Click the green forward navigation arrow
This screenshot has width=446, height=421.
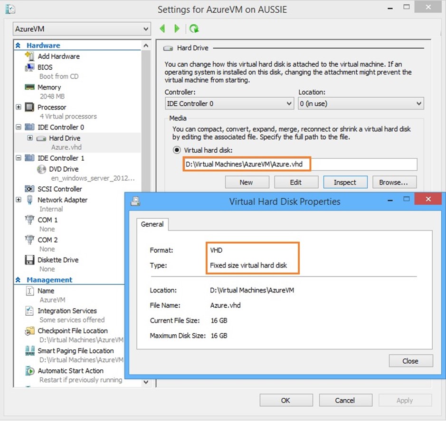click(x=177, y=28)
